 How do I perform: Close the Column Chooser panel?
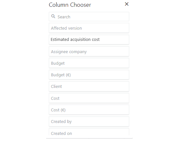(x=127, y=4)
